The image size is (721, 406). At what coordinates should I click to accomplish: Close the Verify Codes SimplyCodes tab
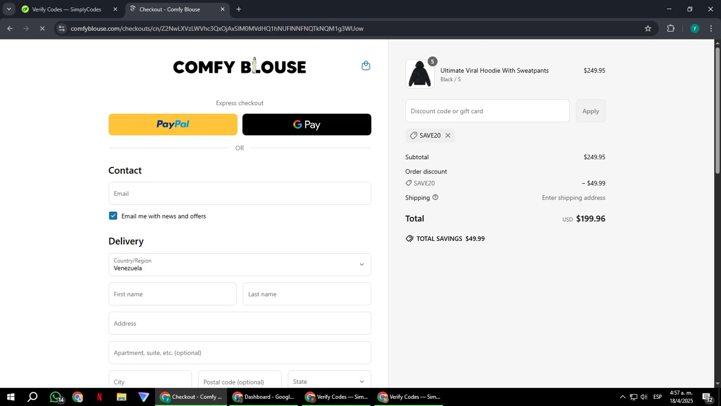pos(115,9)
